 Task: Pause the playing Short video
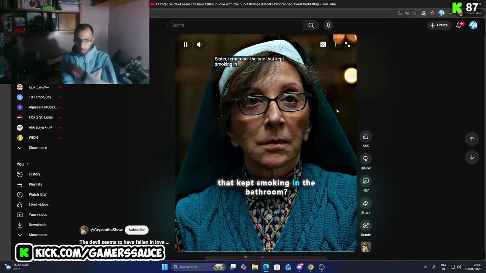[x=185, y=45]
